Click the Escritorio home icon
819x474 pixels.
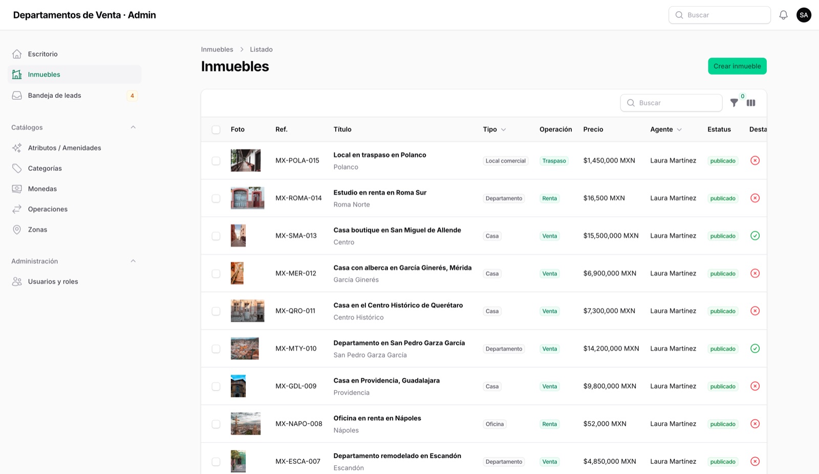point(17,54)
